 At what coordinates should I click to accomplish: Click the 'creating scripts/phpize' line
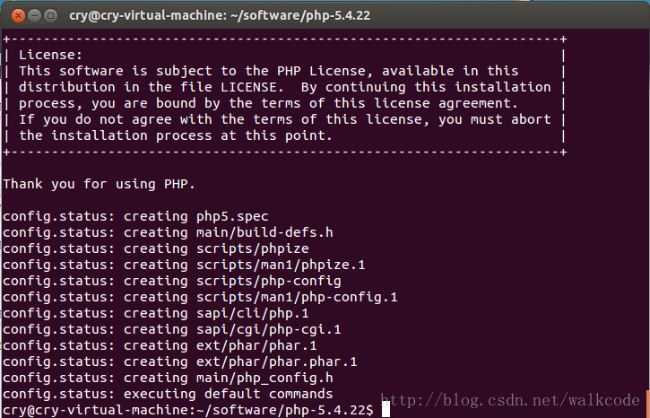click(156, 248)
